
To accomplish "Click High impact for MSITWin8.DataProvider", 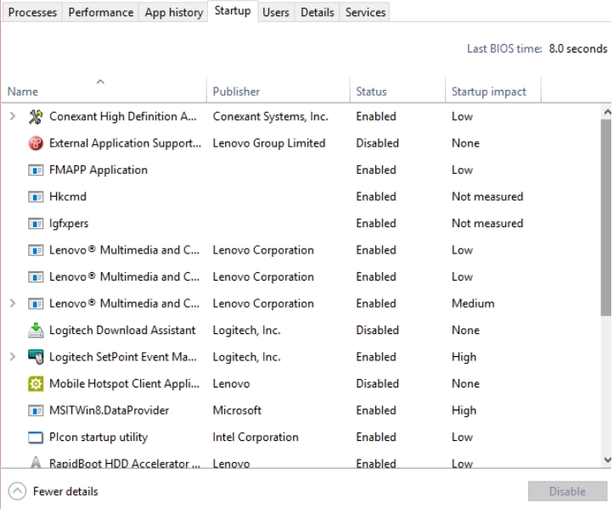I will click(x=464, y=410).
